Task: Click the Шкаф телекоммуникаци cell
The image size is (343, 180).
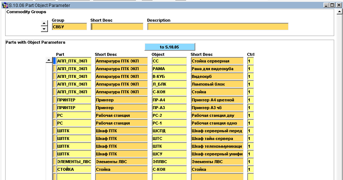Action: [x=217, y=146]
